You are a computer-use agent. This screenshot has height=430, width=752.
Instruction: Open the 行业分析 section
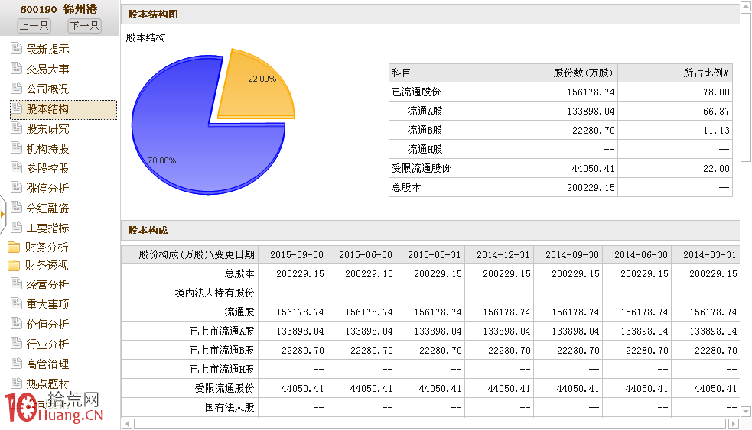tap(47, 344)
